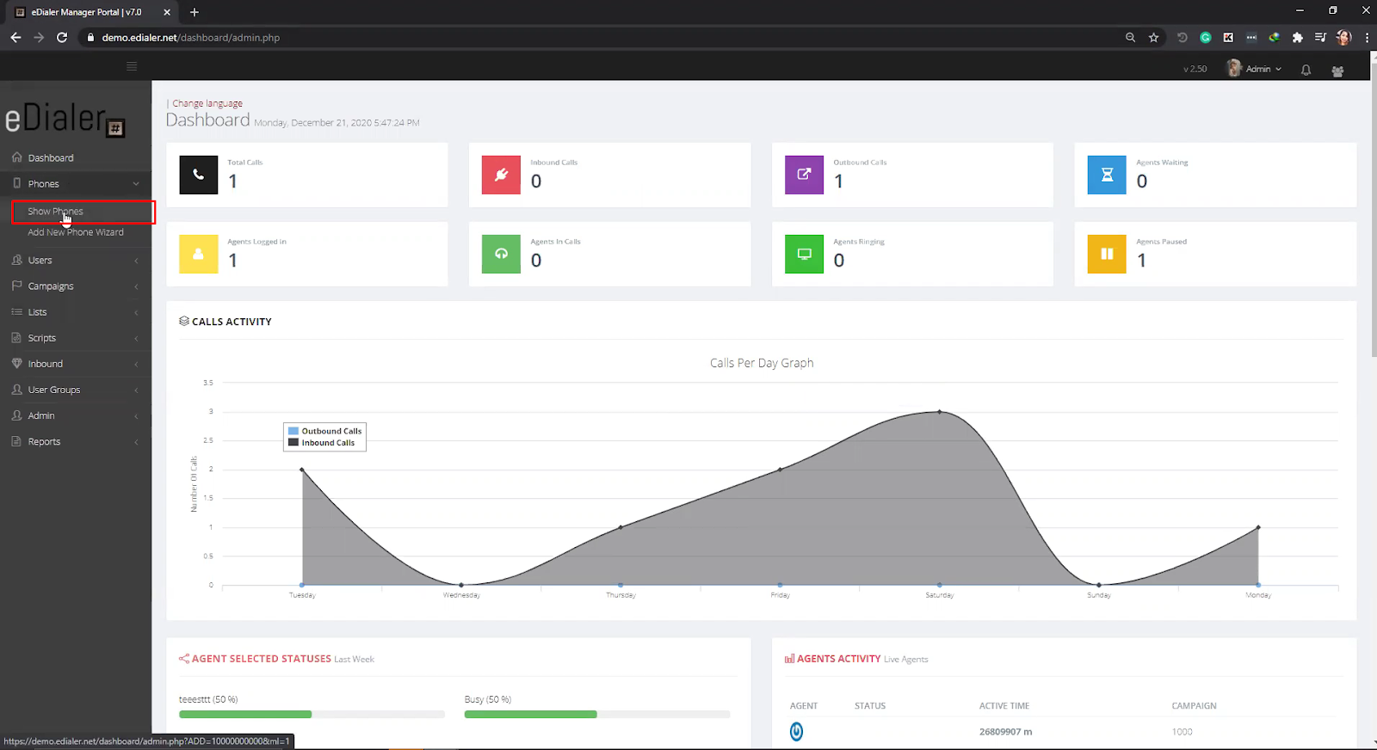Expand the Campaigns sidebar menu arrow
1377x750 pixels.
(136, 286)
